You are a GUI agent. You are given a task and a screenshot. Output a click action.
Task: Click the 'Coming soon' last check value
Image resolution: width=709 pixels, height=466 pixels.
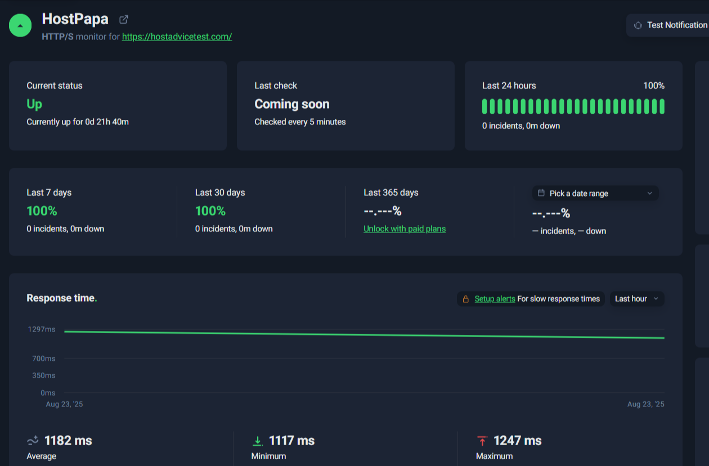[x=292, y=104]
